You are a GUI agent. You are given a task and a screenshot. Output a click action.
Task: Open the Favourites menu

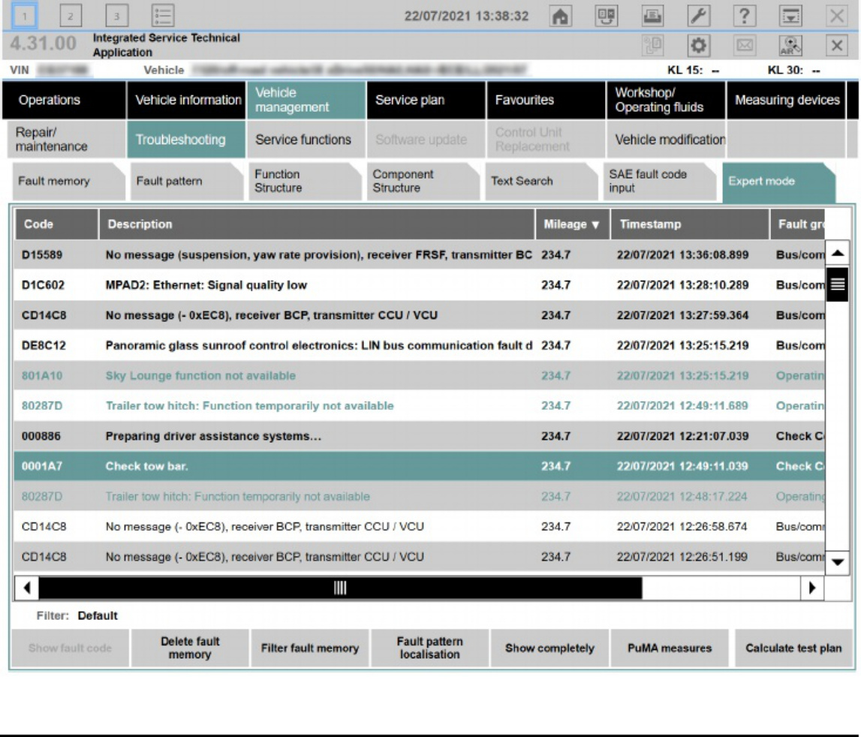pyautogui.click(x=546, y=100)
